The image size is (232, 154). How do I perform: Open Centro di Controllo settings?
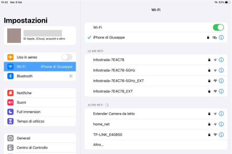tap(40, 148)
